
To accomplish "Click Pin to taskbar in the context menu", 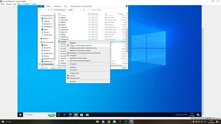I will click(78, 58).
